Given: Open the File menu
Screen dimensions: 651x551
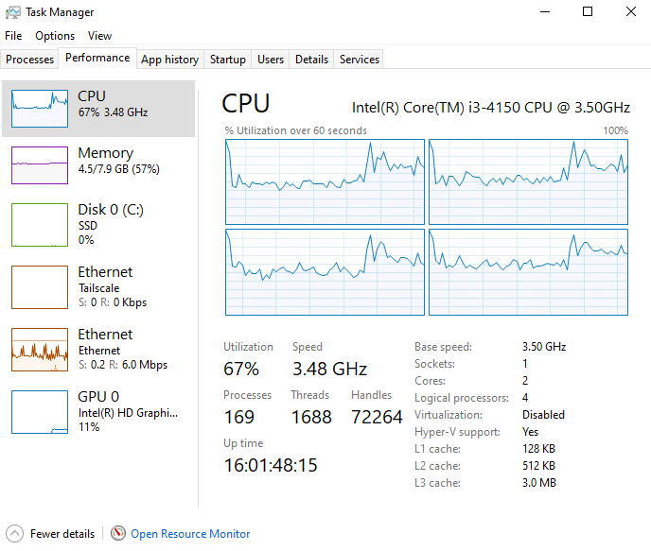Looking at the screenshot, I should [x=13, y=36].
